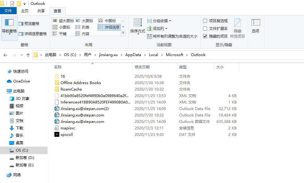Click the back navigation arrow
This screenshot has height=183, width=304.
(5, 55)
